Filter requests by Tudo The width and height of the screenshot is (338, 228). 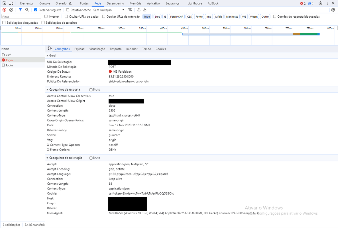(147, 17)
